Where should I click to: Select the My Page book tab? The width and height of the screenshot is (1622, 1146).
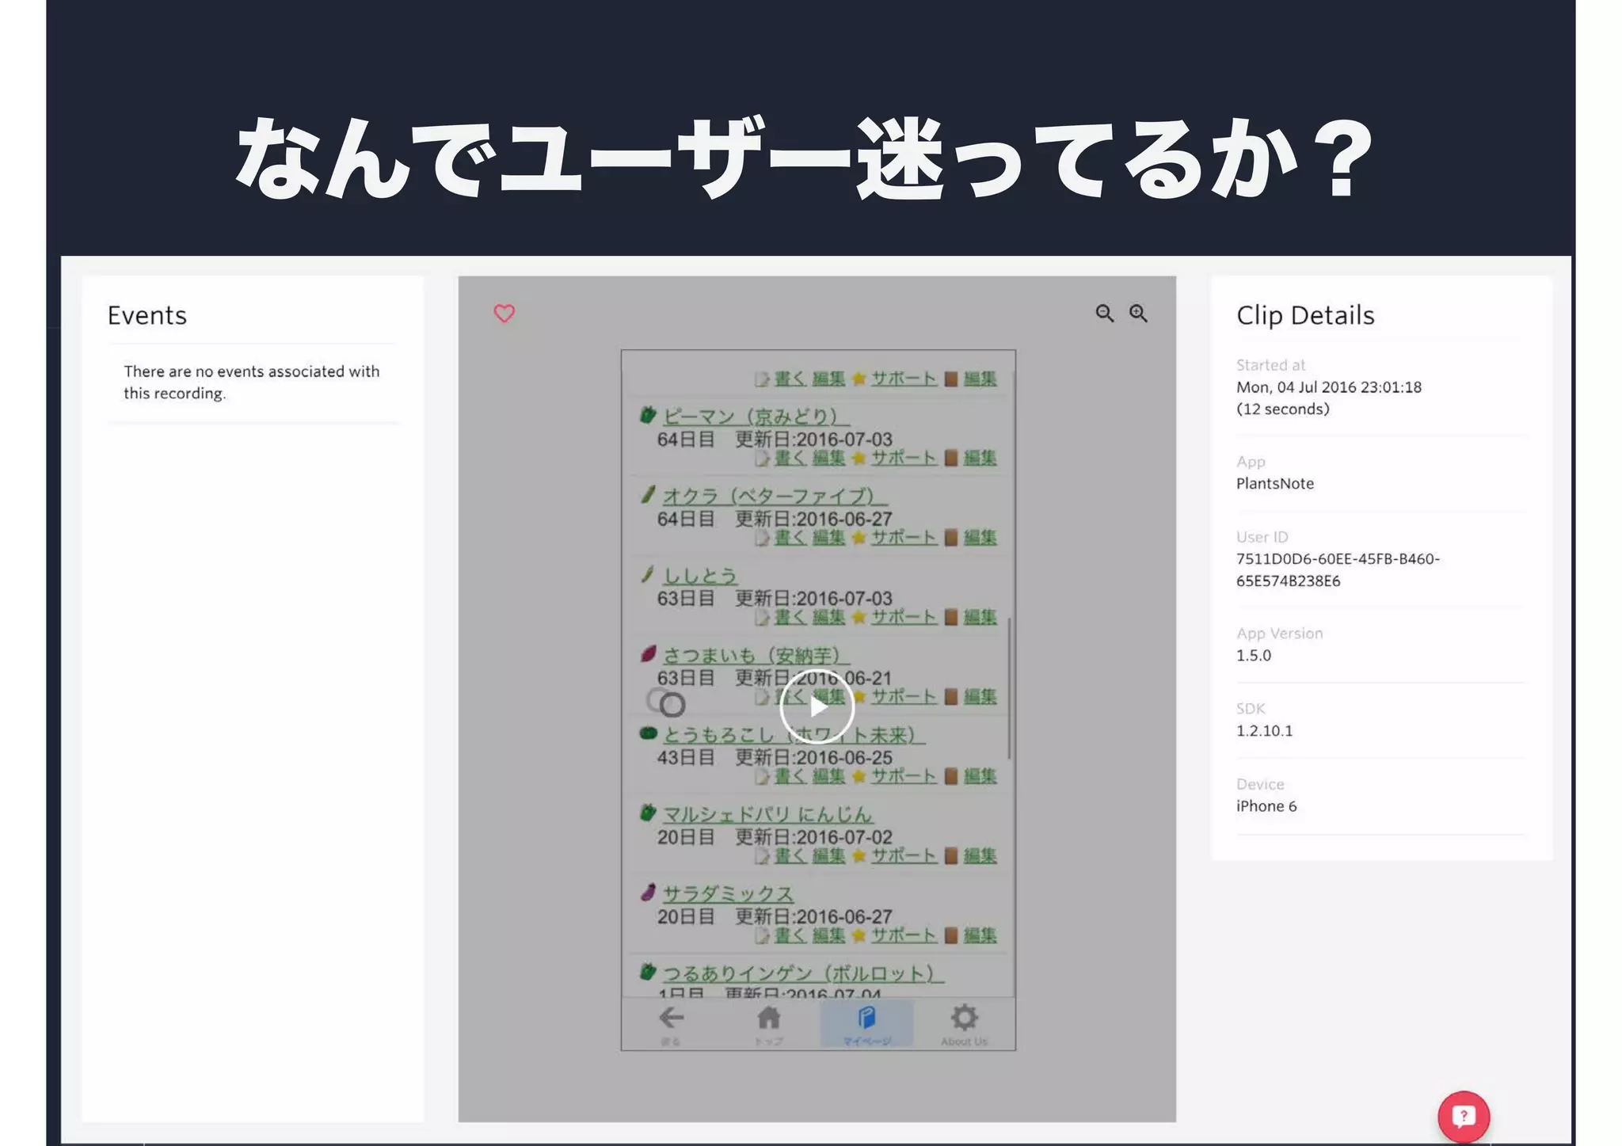(x=866, y=1023)
